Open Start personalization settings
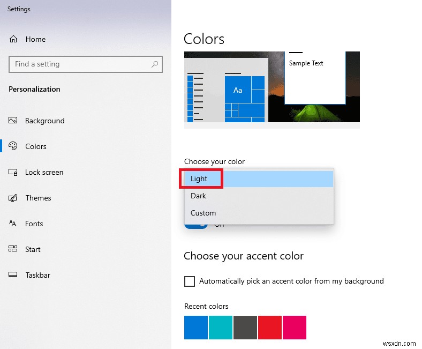This screenshot has width=422, height=349. pos(86,249)
